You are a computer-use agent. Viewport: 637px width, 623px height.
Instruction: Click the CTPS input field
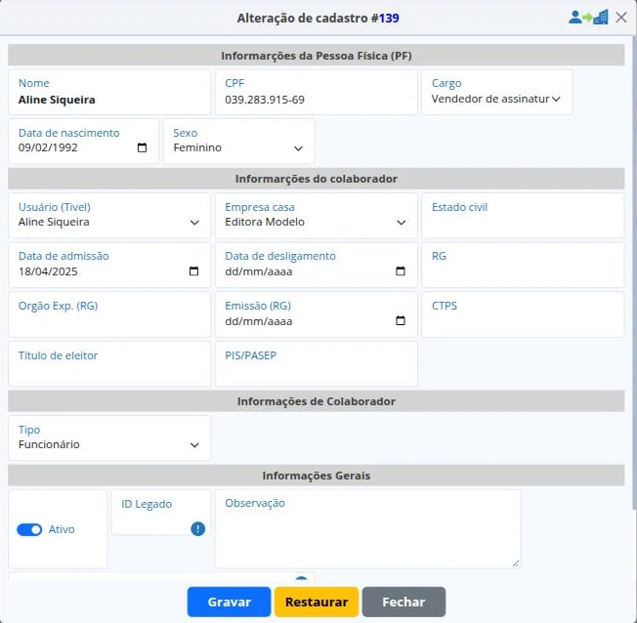523,314
